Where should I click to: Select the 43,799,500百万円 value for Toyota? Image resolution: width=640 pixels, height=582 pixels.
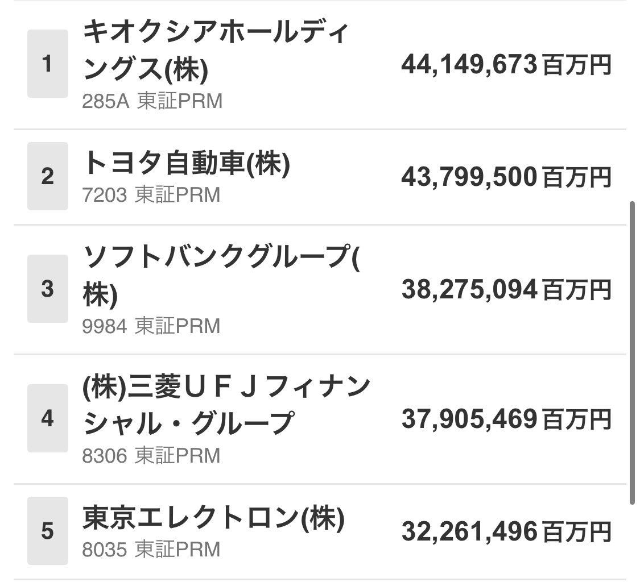506,177
